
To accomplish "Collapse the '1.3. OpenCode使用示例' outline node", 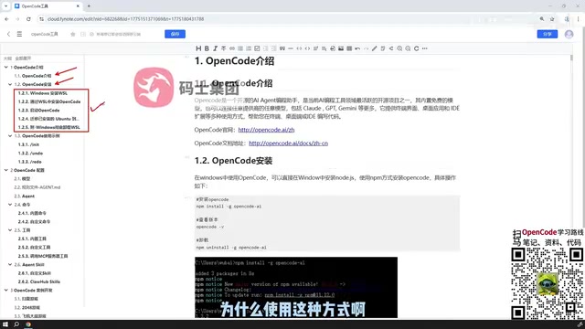I will pyautogui.click(x=10, y=136).
